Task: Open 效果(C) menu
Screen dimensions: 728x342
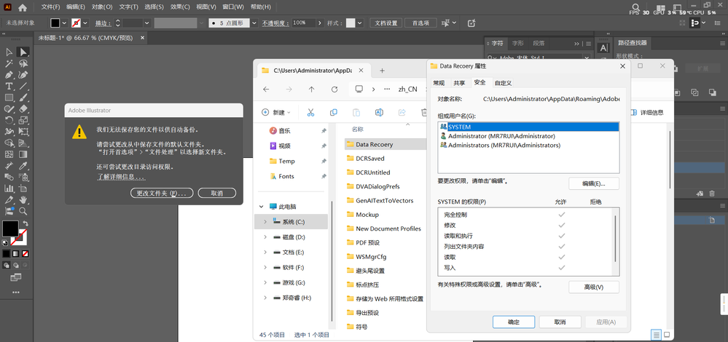Action: tap(180, 7)
